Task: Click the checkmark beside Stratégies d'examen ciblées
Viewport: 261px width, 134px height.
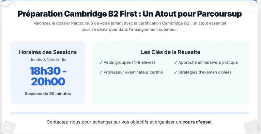Action: click(x=176, y=72)
